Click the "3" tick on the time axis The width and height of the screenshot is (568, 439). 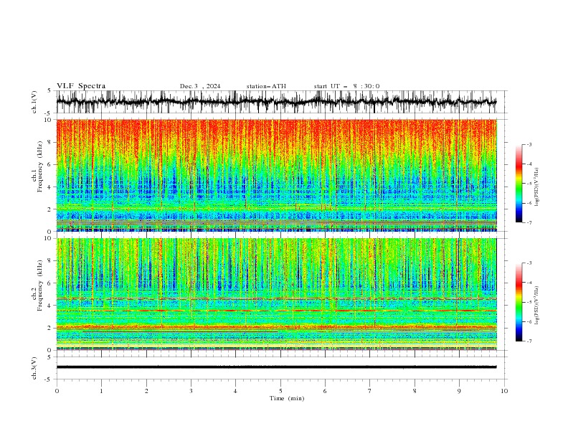coord(191,391)
